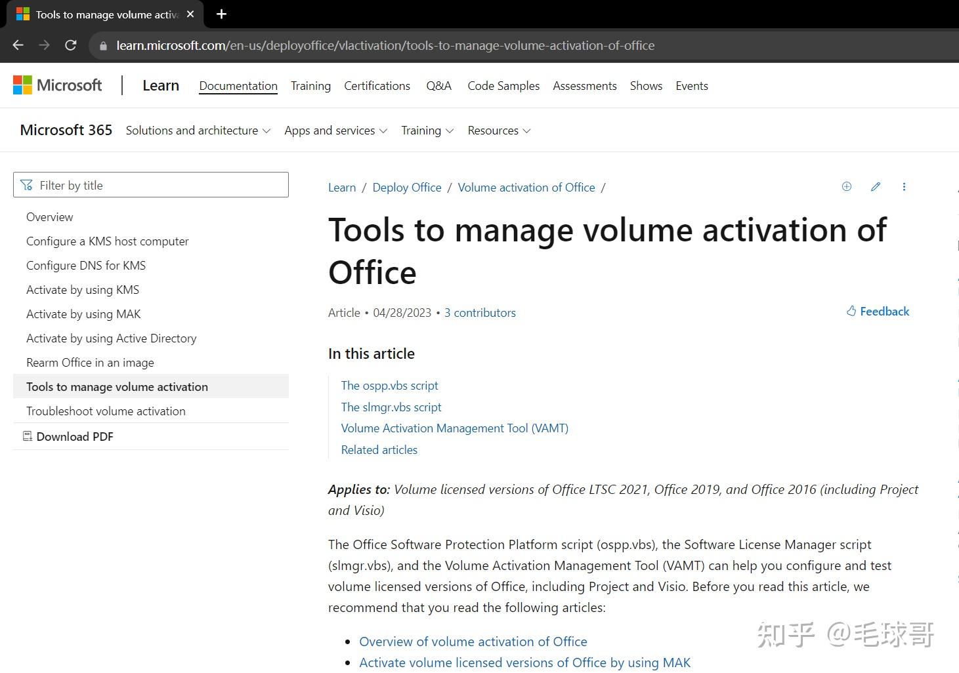This screenshot has width=959, height=673.
Task: Open Troubleshoot volume activation
Action: tap(106, 411)
